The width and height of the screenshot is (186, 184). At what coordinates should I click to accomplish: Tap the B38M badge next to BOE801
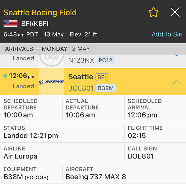(106, 88)
